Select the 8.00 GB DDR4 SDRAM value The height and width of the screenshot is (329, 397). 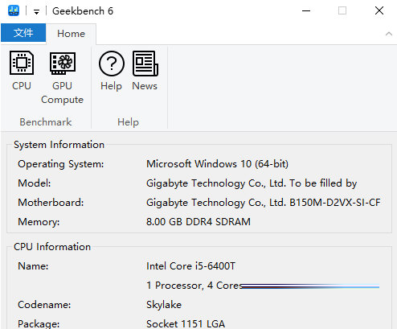point(198,222)
